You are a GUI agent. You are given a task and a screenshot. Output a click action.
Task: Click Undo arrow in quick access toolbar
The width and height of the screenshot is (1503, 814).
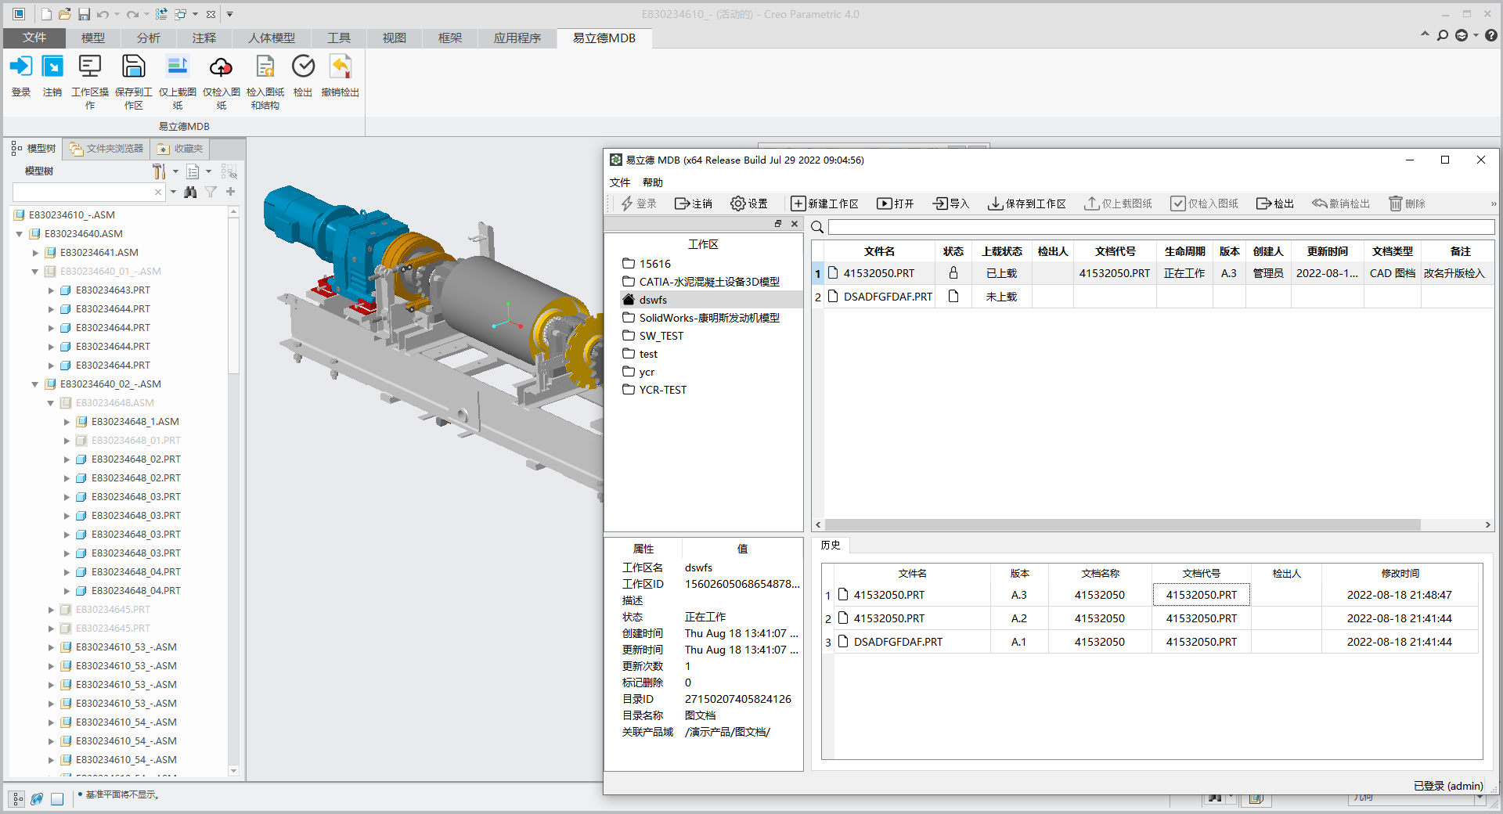[x=103, y=14]
